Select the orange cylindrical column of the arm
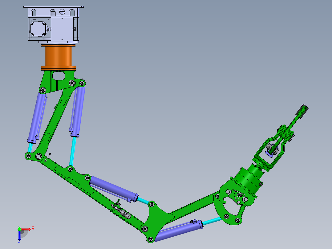The width and height of the screenshot is (332, 249). pyautogui.click(x=59, y=57)
